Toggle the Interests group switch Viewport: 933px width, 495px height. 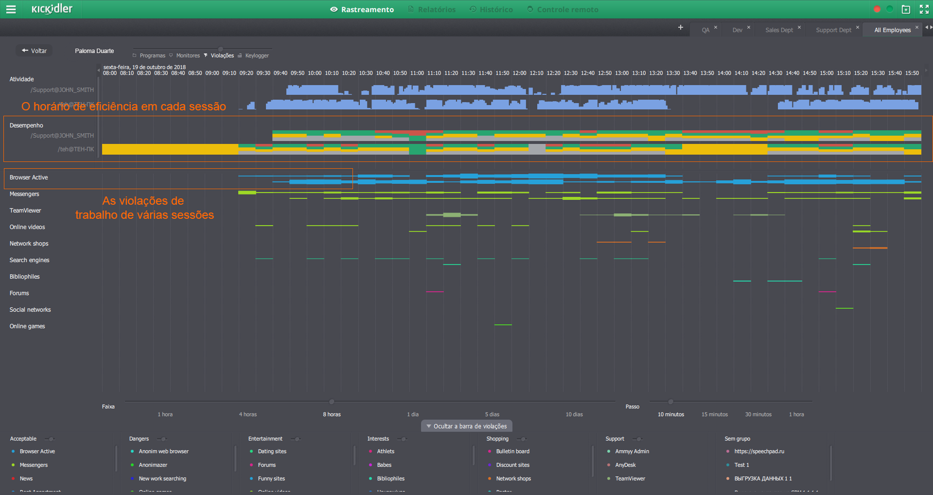[403, 439]
